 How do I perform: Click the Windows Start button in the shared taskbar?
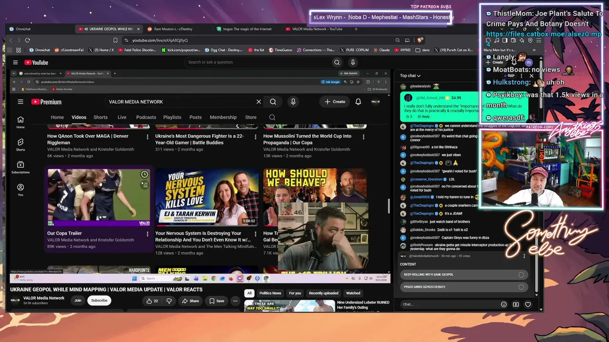pos(134,278)
